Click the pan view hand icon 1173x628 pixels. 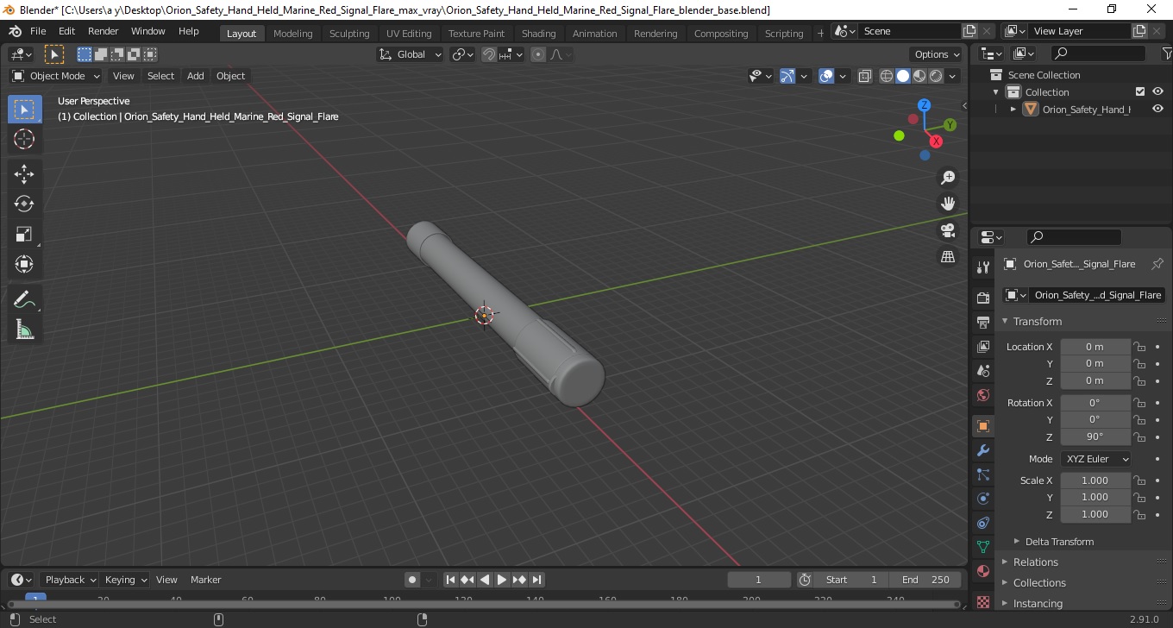click(x=948, y=204)
